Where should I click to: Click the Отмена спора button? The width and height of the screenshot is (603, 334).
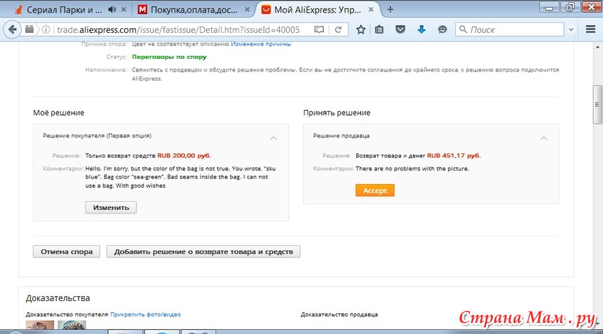tap(67, 251)
